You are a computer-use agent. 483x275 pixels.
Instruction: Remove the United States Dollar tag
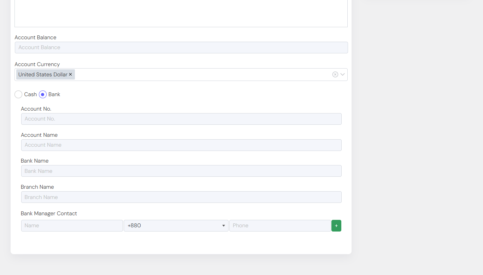click(x=70, y=75)
